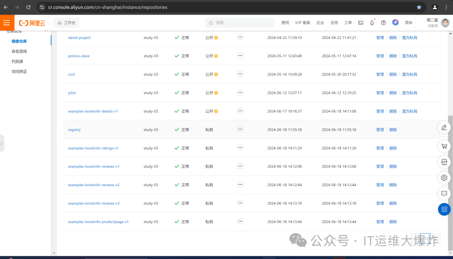Open the 费用 menu

(285, 23)
